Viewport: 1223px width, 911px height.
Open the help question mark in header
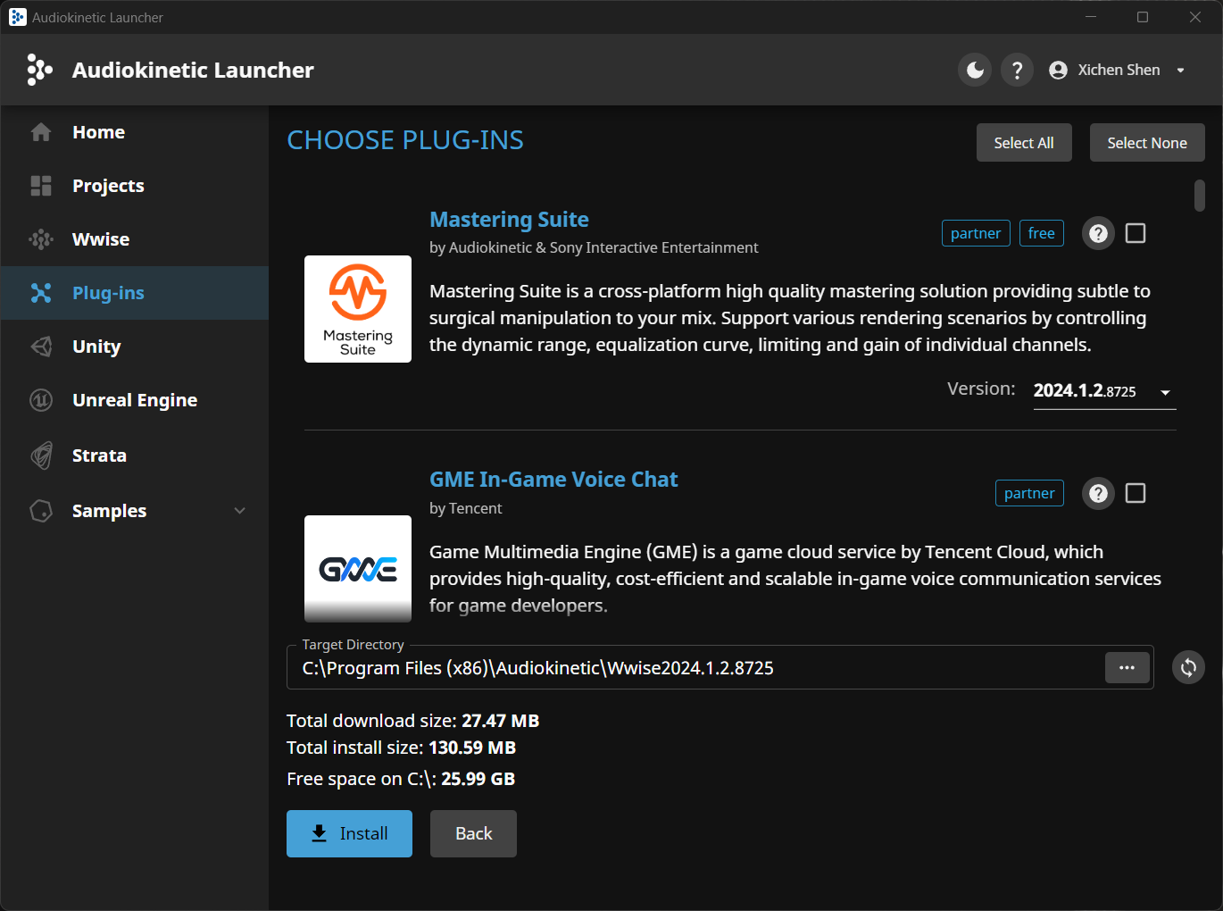[x=1017, y=70]
